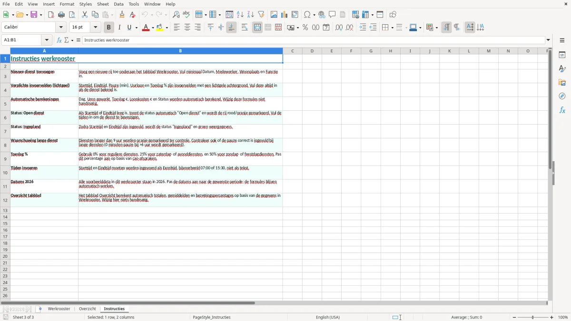
Task: Toggle Bold formatting
Action: coord(109,28)
